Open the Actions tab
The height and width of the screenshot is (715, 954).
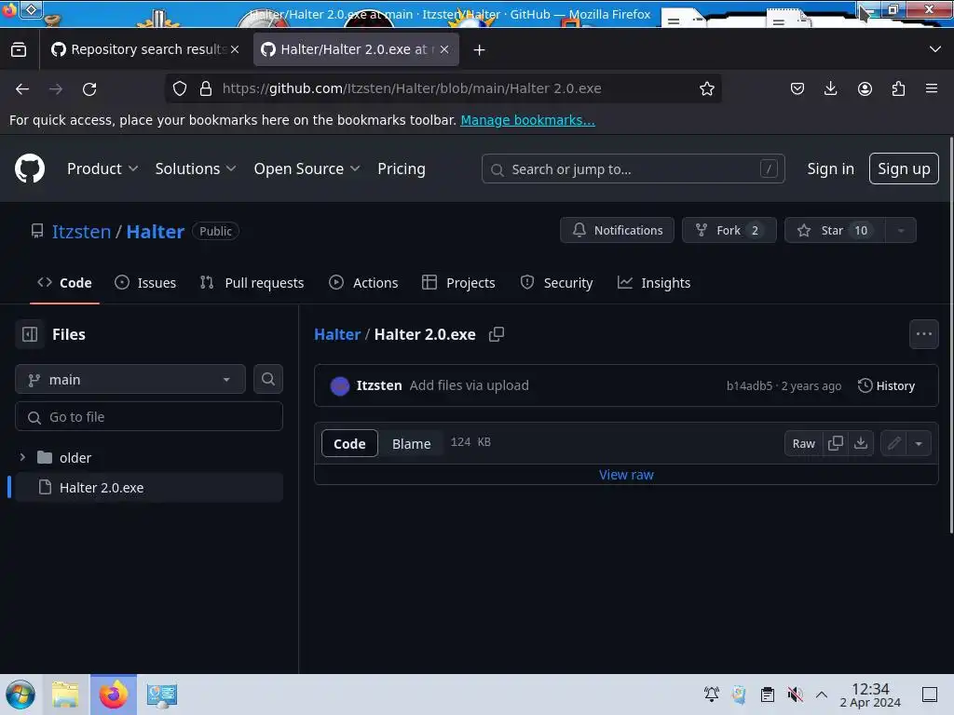pos(363,283)
